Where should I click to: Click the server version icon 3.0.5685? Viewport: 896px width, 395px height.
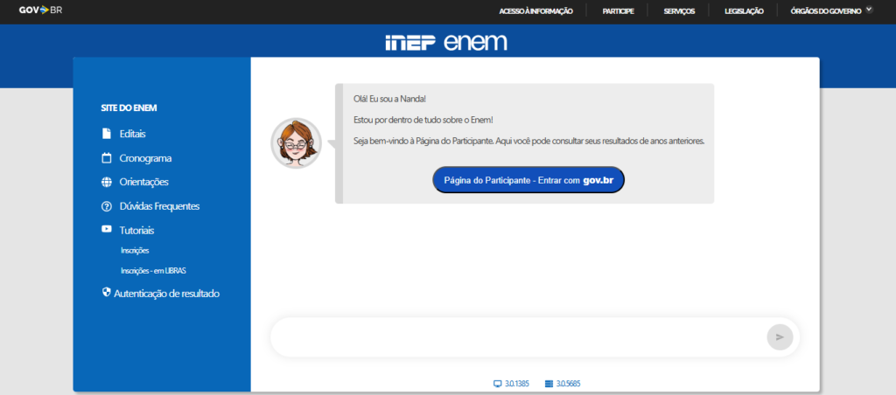pos(549,384)
